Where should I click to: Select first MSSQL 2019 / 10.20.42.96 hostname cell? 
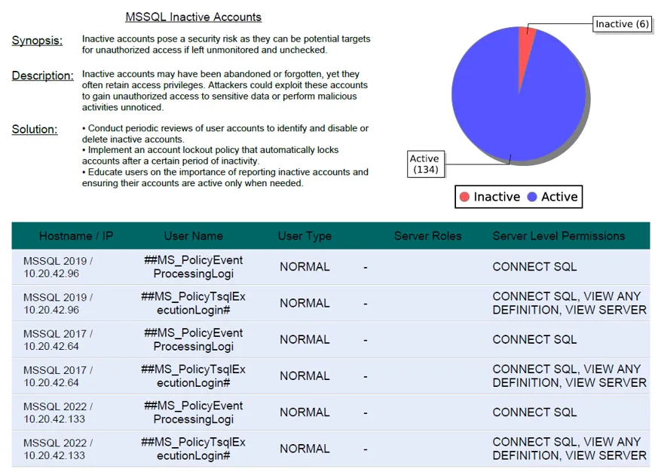point(58,267)
